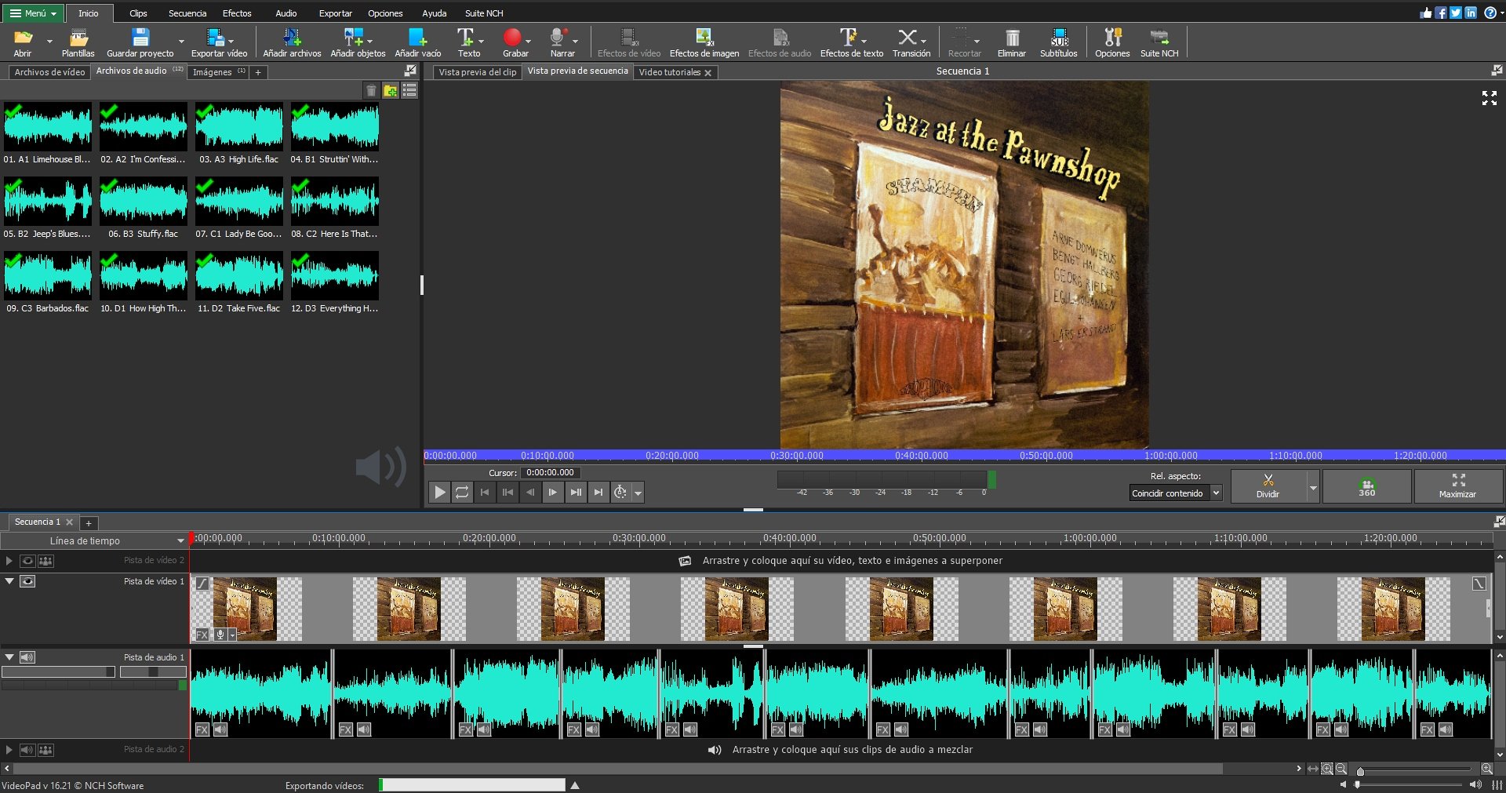Viewport: 1506px width, 793px height.
Task: Toggle the loop playback button
Action: click(462, 492)
